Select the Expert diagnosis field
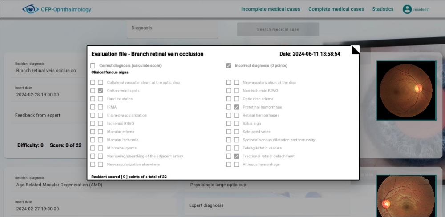This screenshot has height=217, width=445. (267, 205)
